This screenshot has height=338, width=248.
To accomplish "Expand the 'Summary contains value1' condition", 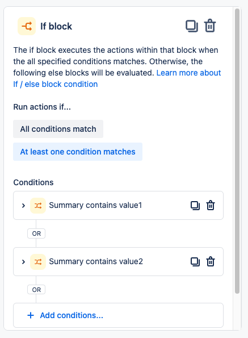I will [23, 206].
